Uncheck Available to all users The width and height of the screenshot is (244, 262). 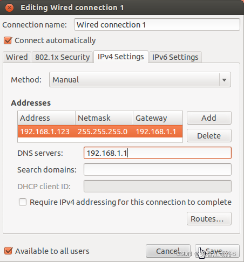8,251
